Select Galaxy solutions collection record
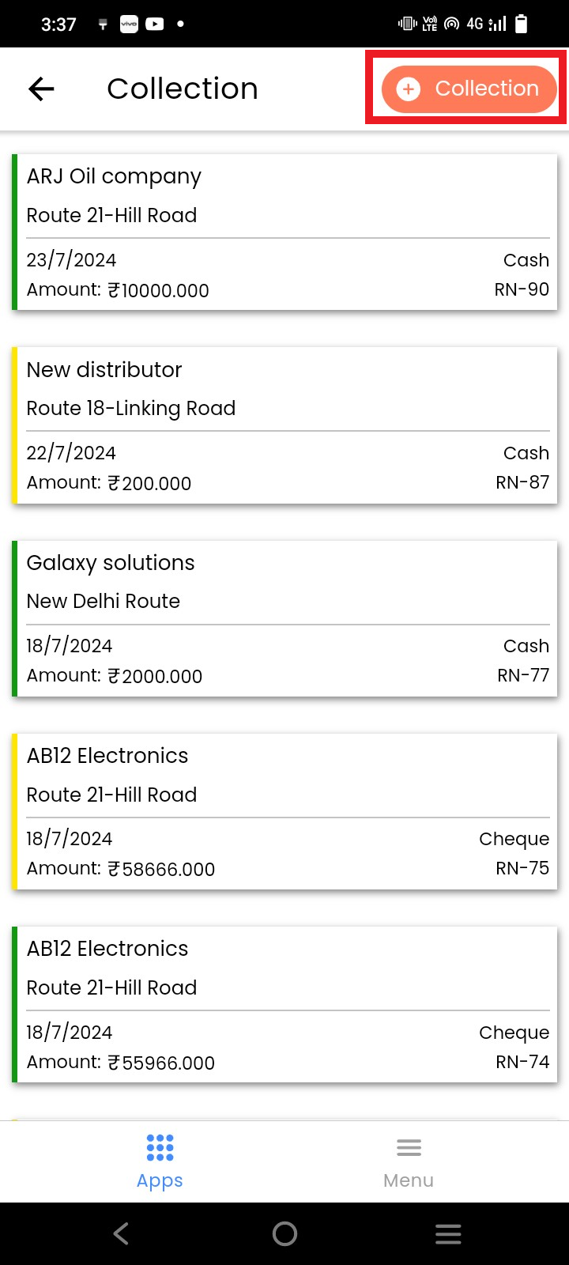The height and width of the screenshot is (1265, 569). point(286,618)
